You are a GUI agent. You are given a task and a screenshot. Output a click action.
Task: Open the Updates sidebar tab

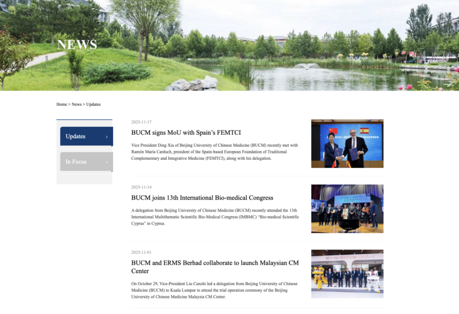[x=87, y=136]
